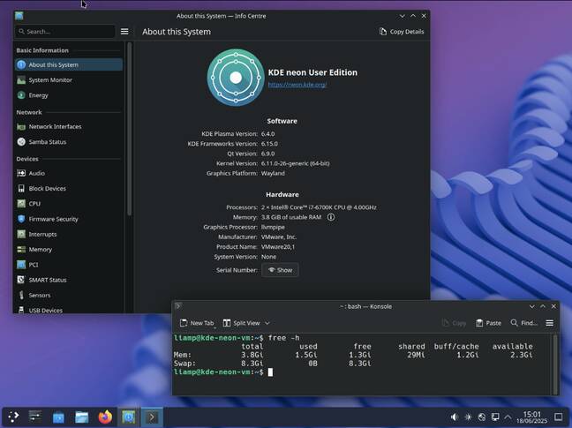
Task: Open Dolphin file manager in taskbar
Action: (82, 417)
